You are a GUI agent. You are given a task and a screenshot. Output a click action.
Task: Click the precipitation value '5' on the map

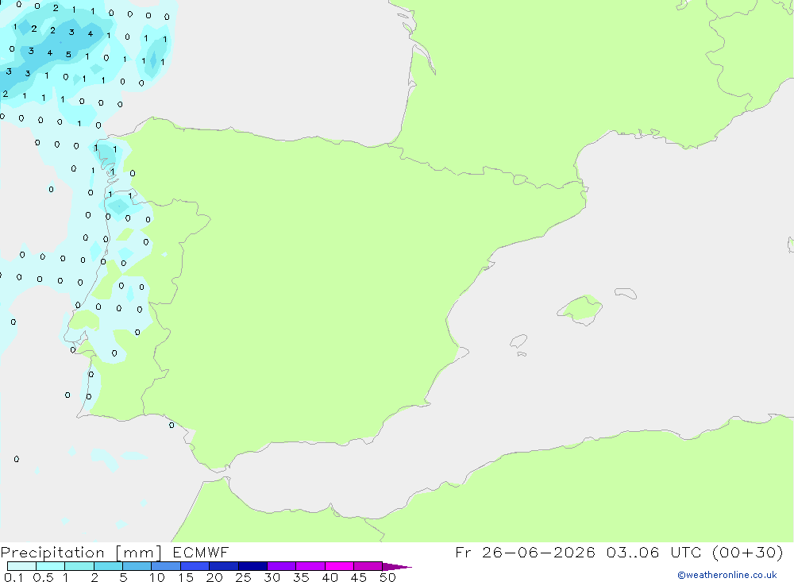click(x=68, y=54)
